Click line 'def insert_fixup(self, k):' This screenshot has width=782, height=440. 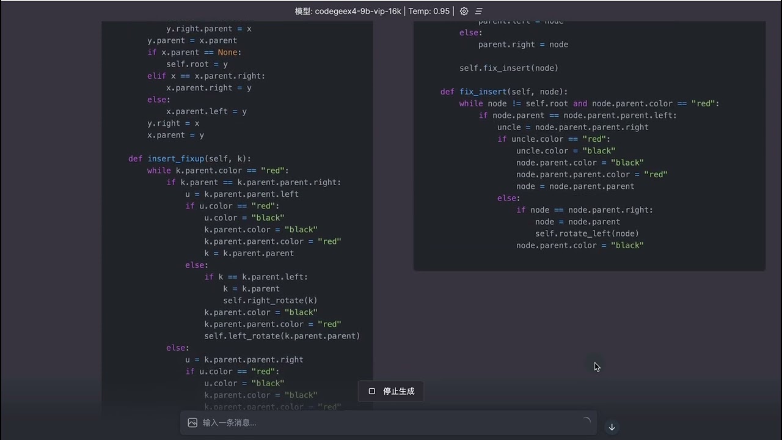click(x=189, y=158)
